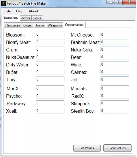Focus the Stimpack quantity field

click(115, 103)
